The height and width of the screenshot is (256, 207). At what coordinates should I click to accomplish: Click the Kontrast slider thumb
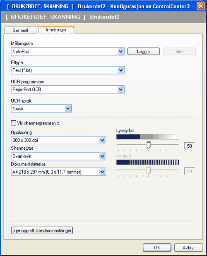148,171
